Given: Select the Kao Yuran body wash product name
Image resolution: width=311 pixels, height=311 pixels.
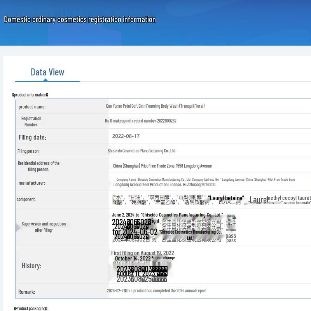Looking at the screenshot, I should [155, 106].
